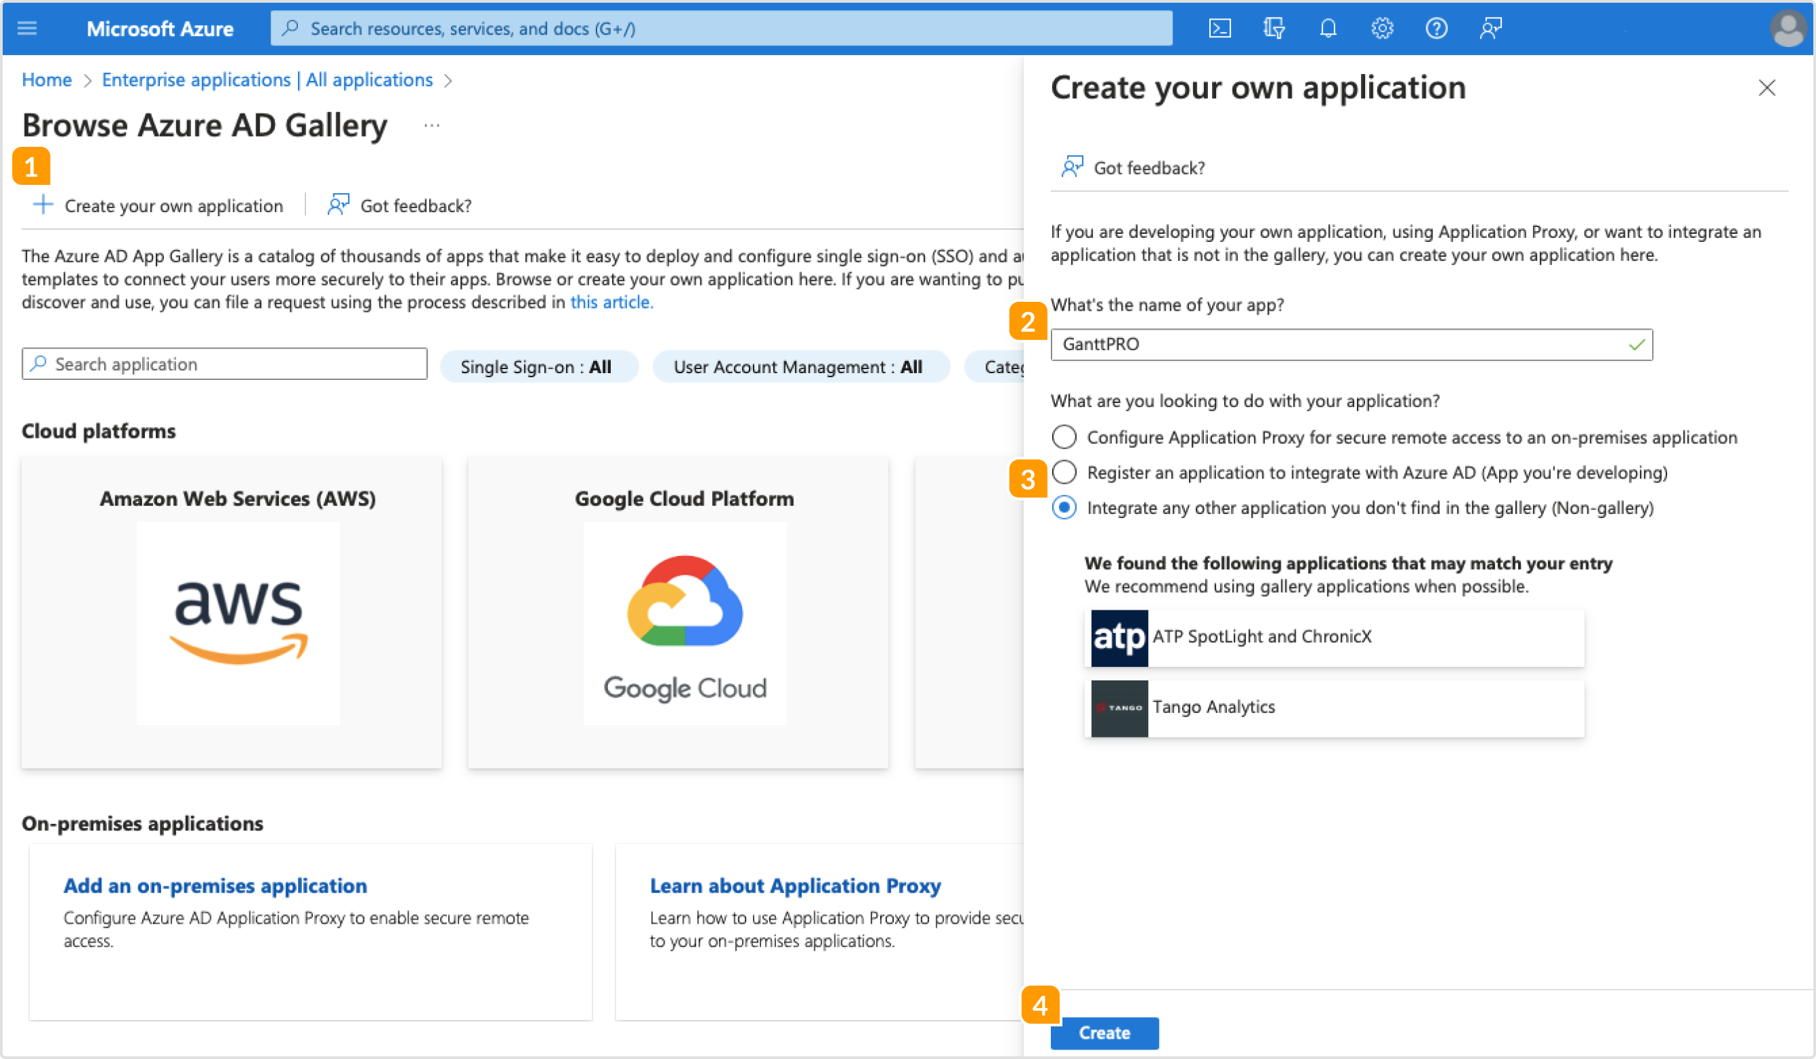Click the Tango logo icon
The height and width of the screenshot is (1059, 1816).
1118,708
